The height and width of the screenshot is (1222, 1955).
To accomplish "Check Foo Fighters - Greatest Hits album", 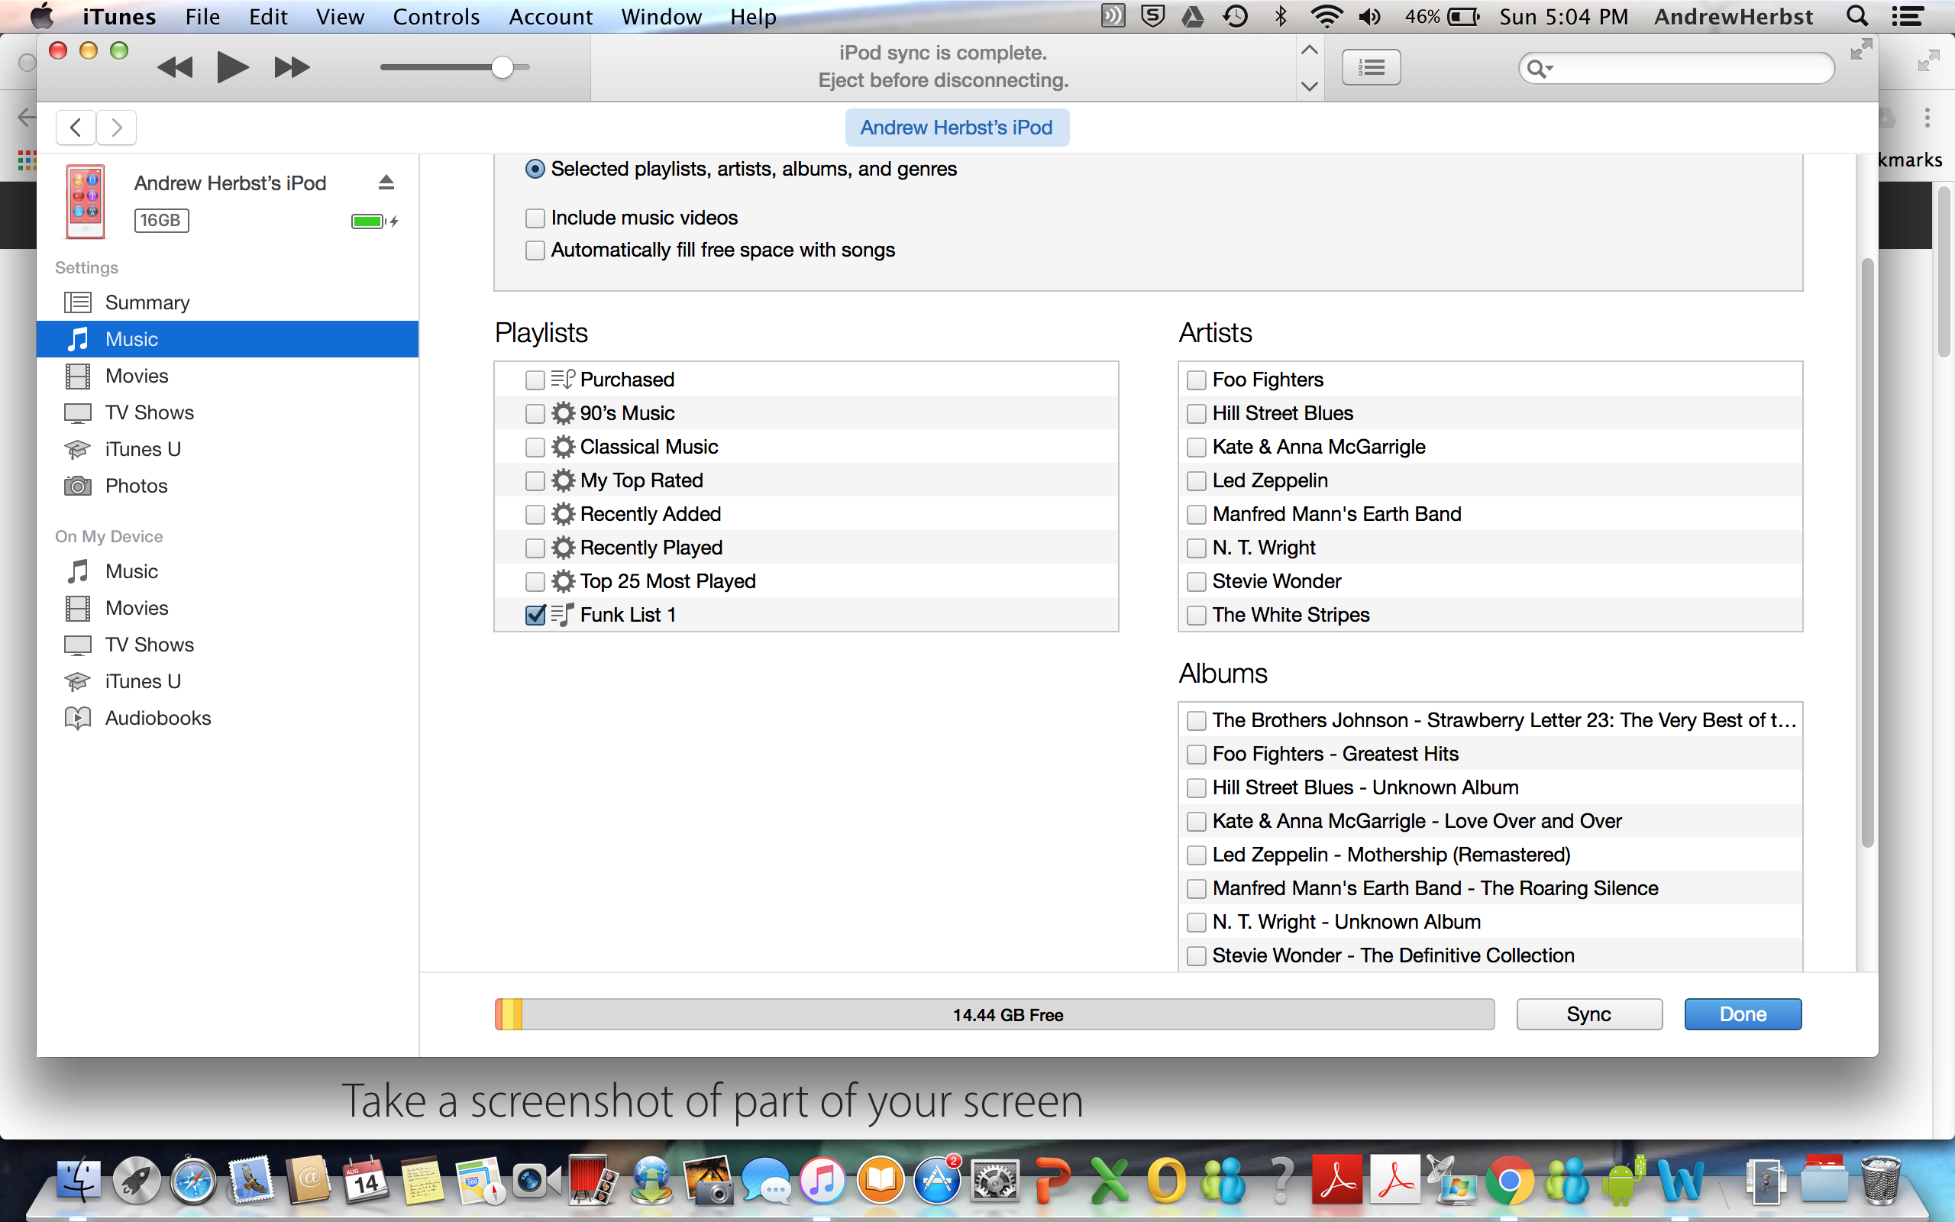I will click(1197, 754).
